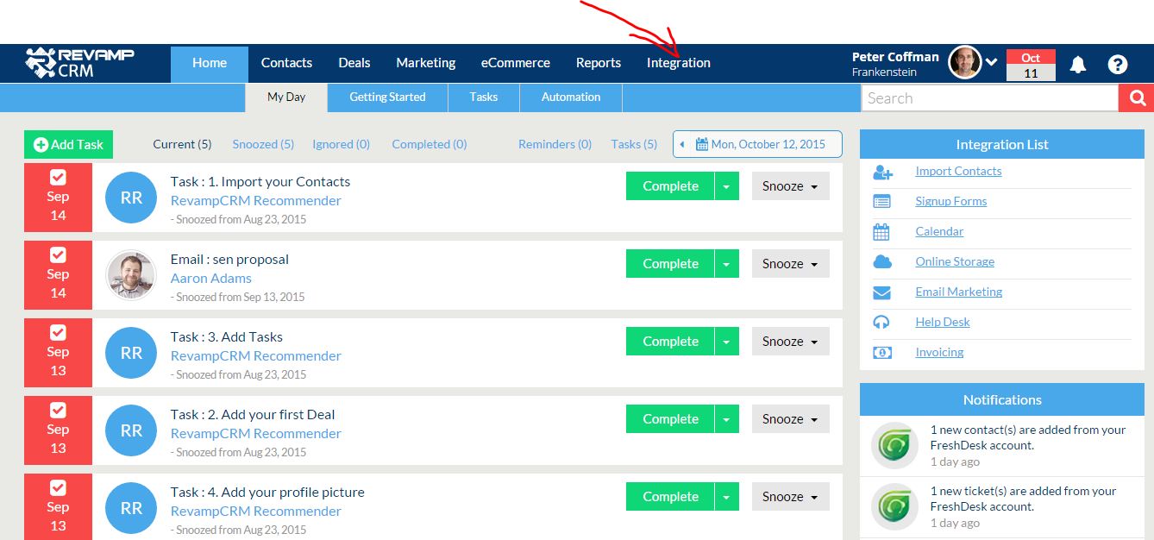Open the Mon, October 12, 2015 date picker
The width and height of the screenshot is (1154, 540).
pos(757,144)
